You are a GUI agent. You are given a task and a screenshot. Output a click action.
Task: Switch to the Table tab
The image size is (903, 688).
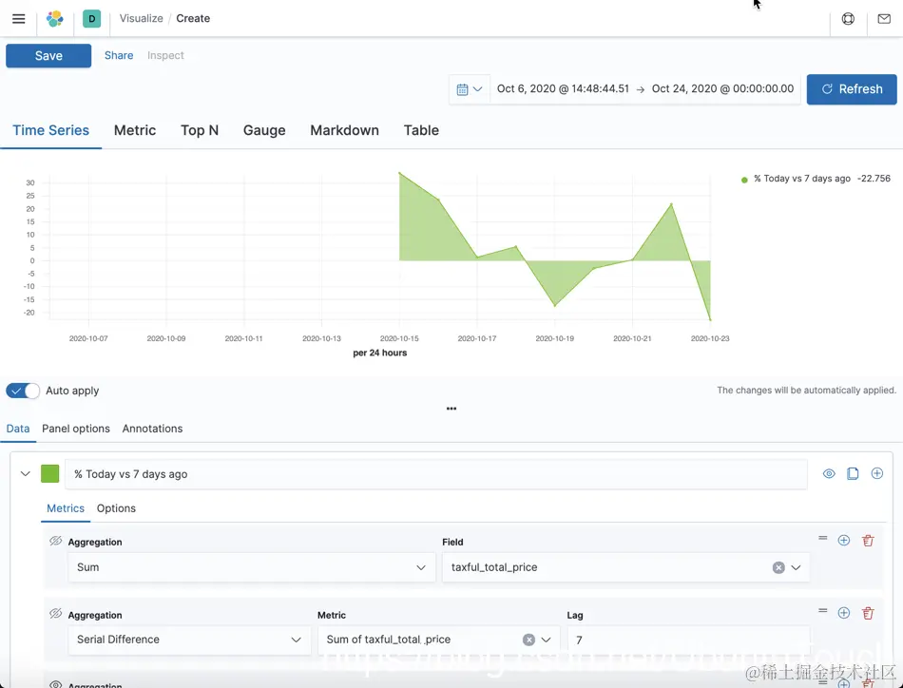pos(421,130)
